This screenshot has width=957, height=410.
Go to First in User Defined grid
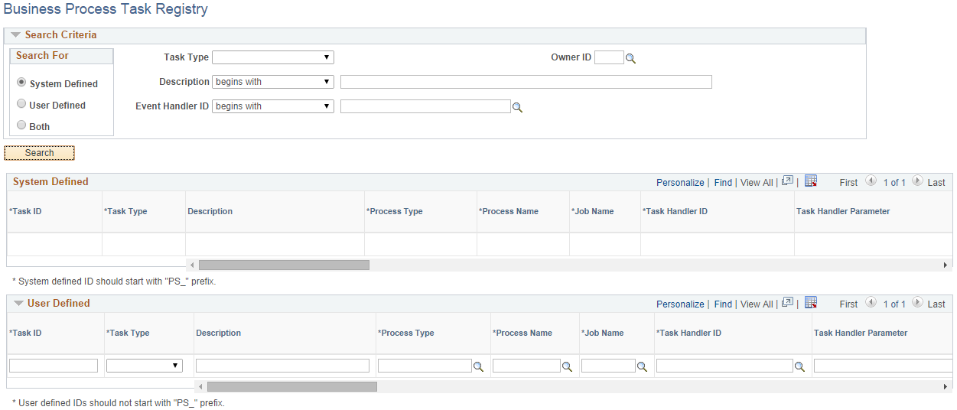(848, 304)
